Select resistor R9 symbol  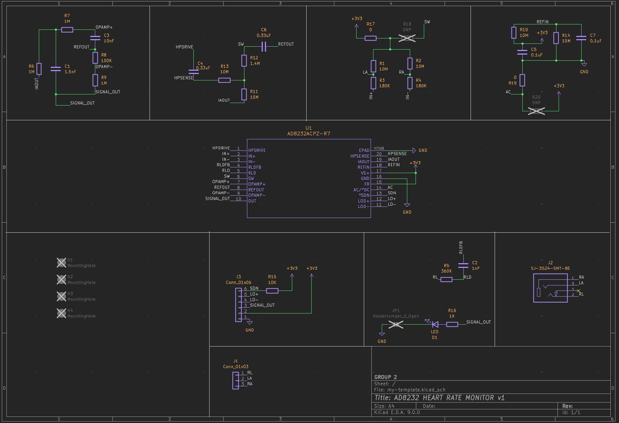pyautogui.click(x=95, y=80)
